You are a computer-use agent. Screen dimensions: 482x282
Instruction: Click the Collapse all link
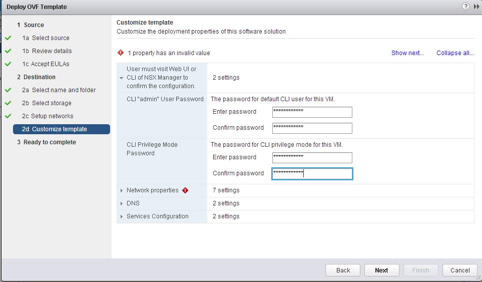click(455, 53)
